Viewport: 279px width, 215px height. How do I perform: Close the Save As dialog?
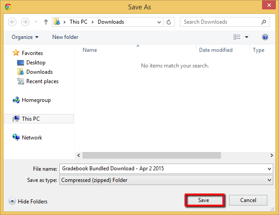269,5
